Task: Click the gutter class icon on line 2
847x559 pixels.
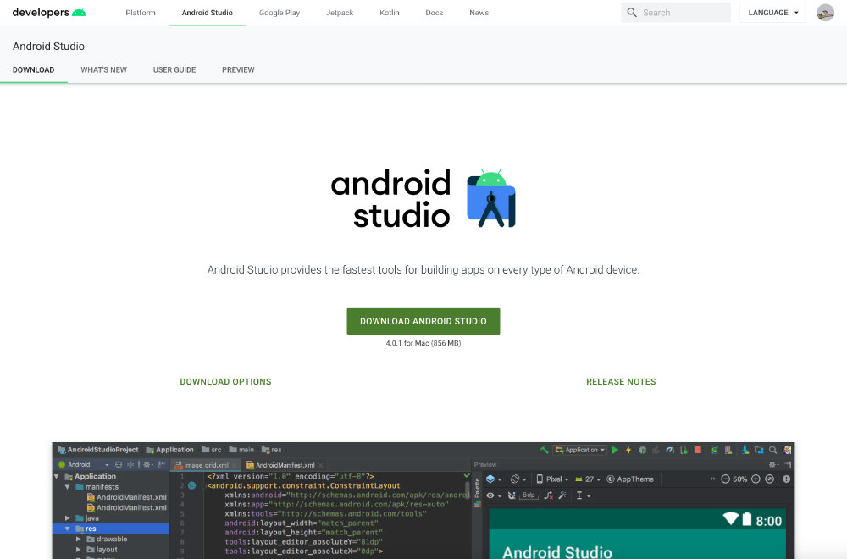Action: coord(191,485)
